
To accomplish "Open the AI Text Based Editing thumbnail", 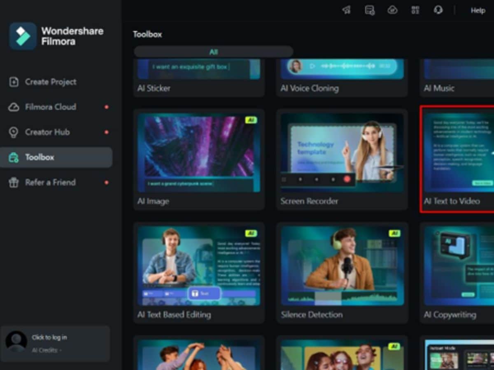I will pos(199,266).
